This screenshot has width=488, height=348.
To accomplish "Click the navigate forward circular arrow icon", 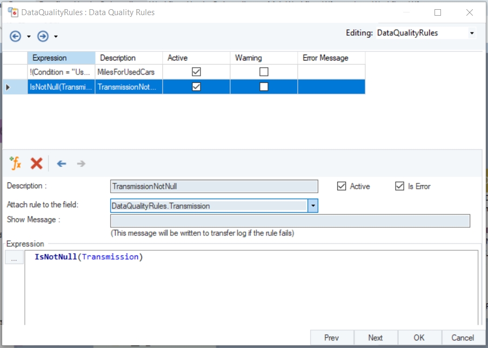I will tap(43, 36).
